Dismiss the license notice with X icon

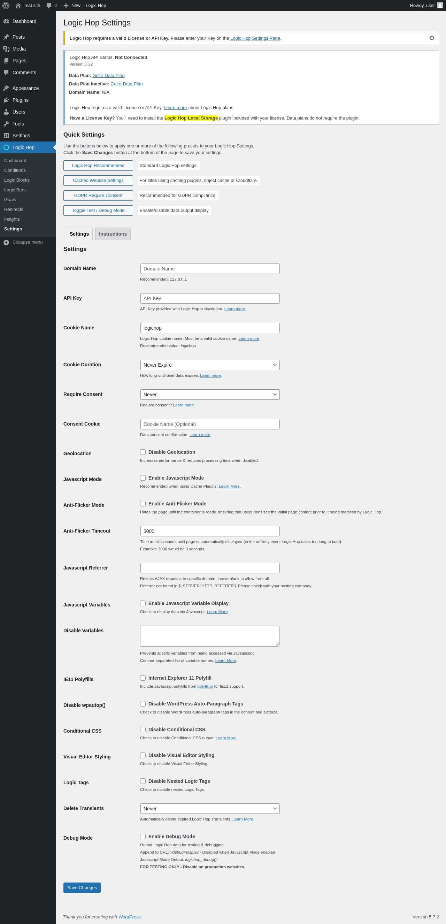coord(432,38)
